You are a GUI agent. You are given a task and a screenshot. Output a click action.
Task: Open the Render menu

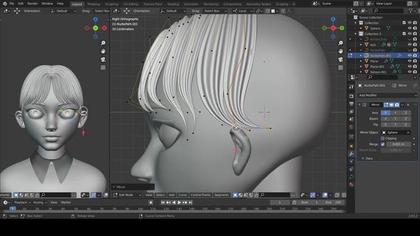pyautogui.click(x=32, y=4)
